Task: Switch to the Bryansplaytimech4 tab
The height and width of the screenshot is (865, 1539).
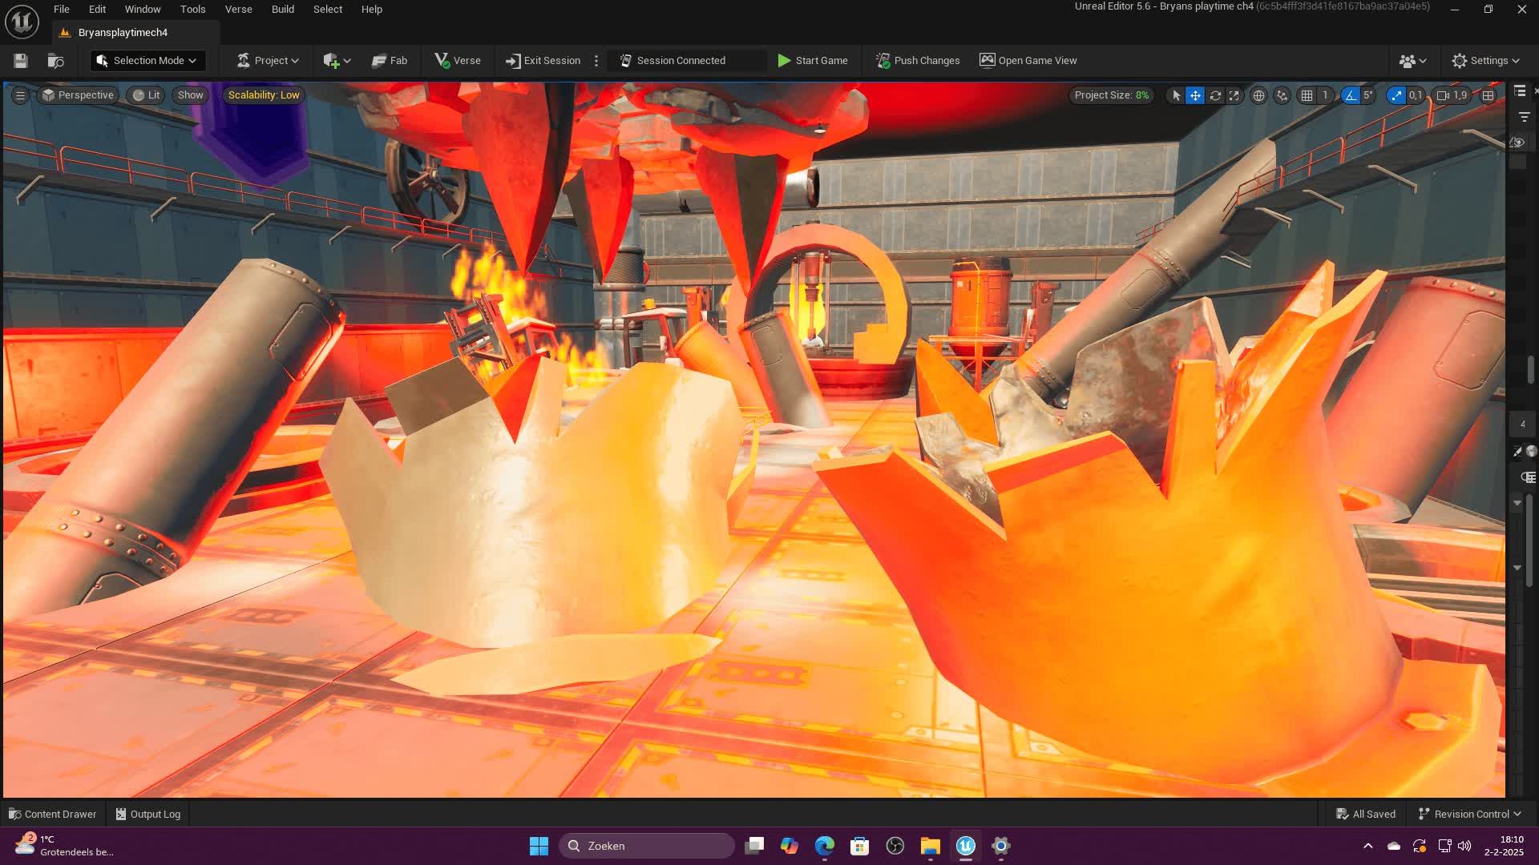Action: click(123, 33)
